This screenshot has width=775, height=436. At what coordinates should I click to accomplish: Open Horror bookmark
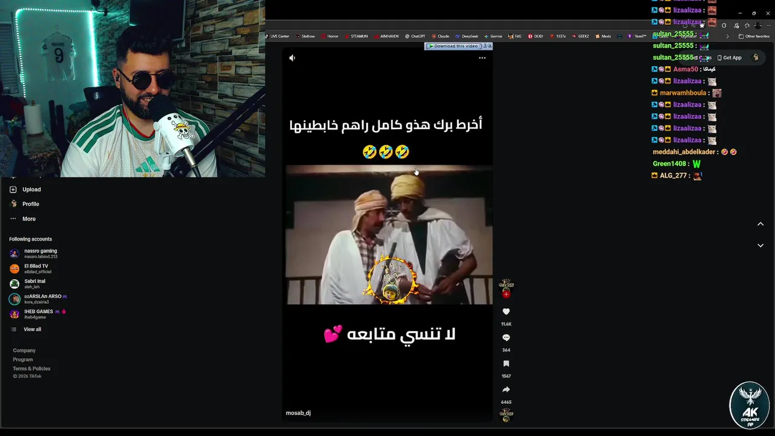click(330, 36)
